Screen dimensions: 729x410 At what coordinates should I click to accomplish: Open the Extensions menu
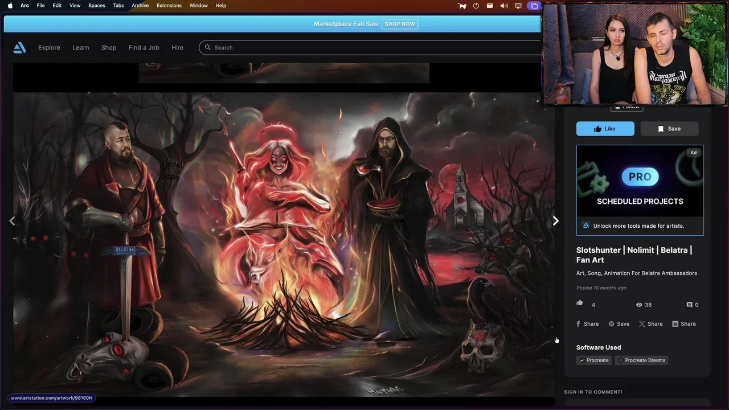click(169, 6)
